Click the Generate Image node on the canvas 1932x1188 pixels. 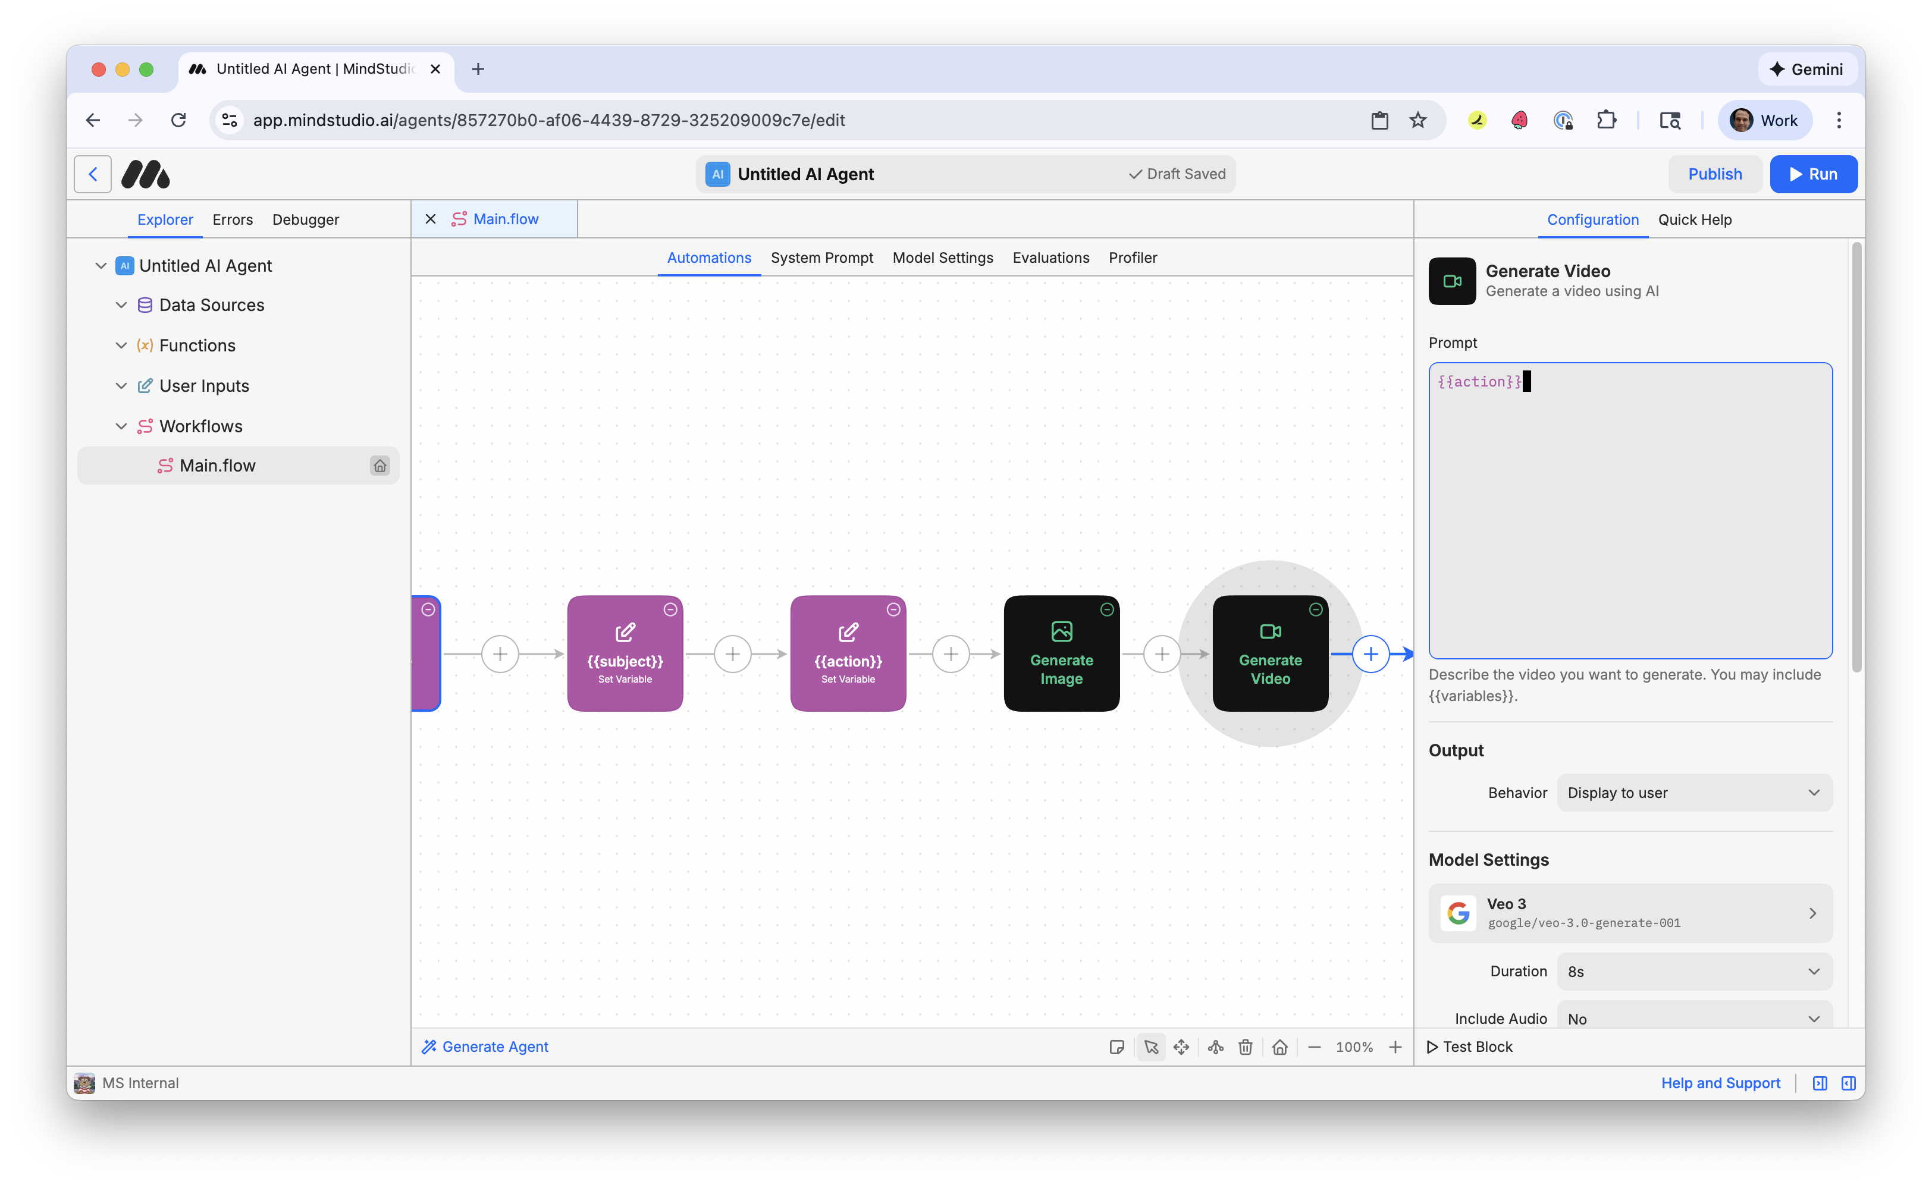tap(1061, 653)
